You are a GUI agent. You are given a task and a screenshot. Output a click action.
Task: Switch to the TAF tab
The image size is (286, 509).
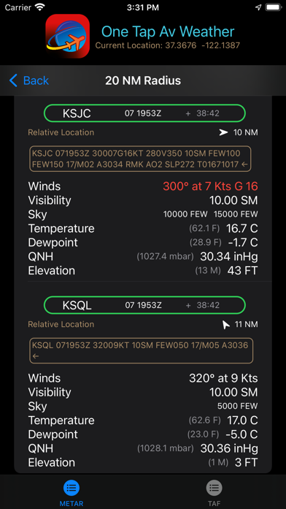tap(214, 494)
